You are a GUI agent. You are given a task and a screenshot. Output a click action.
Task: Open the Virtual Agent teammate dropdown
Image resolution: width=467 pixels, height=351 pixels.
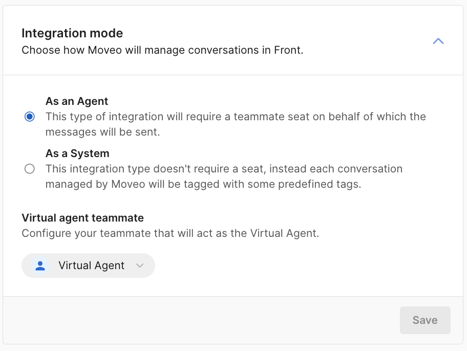(88, 266)
